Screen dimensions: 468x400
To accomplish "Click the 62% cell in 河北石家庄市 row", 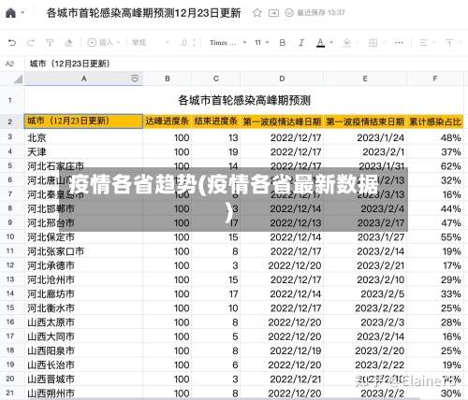I will coord(435,166).
